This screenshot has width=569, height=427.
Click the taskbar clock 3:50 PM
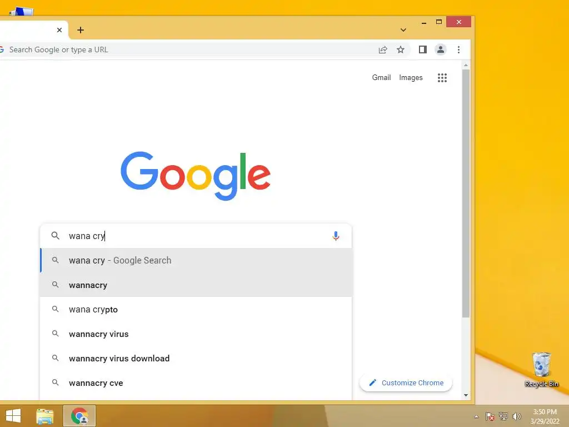545,416
